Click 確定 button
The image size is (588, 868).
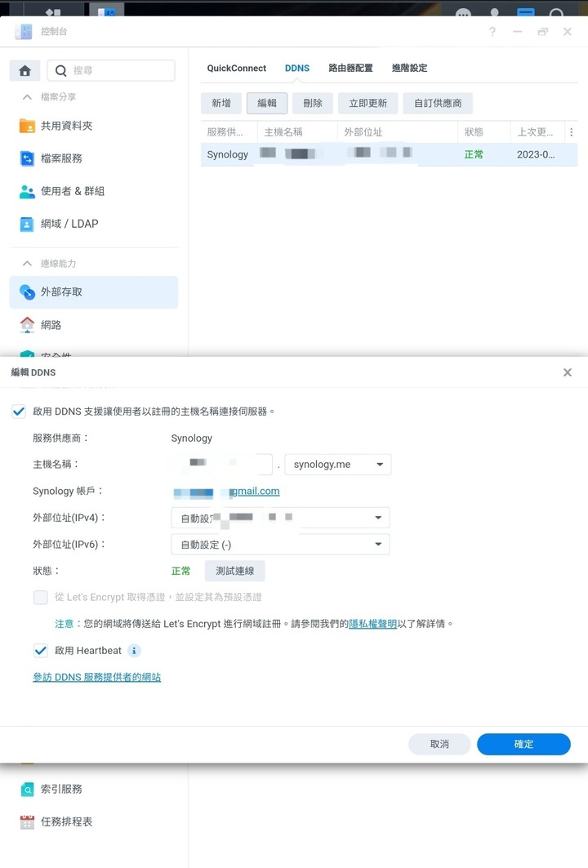coord(523,744)
